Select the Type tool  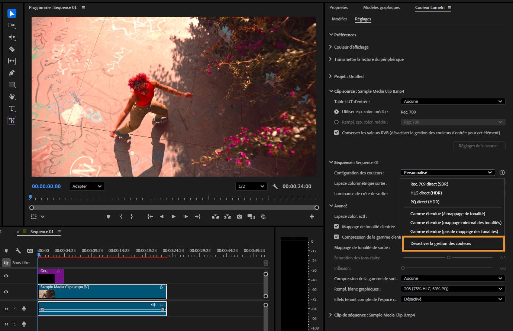12,108
